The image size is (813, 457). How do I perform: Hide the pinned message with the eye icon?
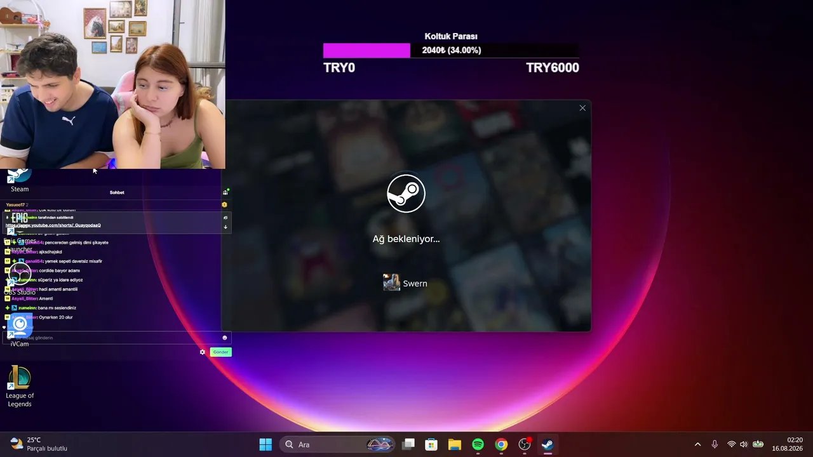[x=225, y=218]
